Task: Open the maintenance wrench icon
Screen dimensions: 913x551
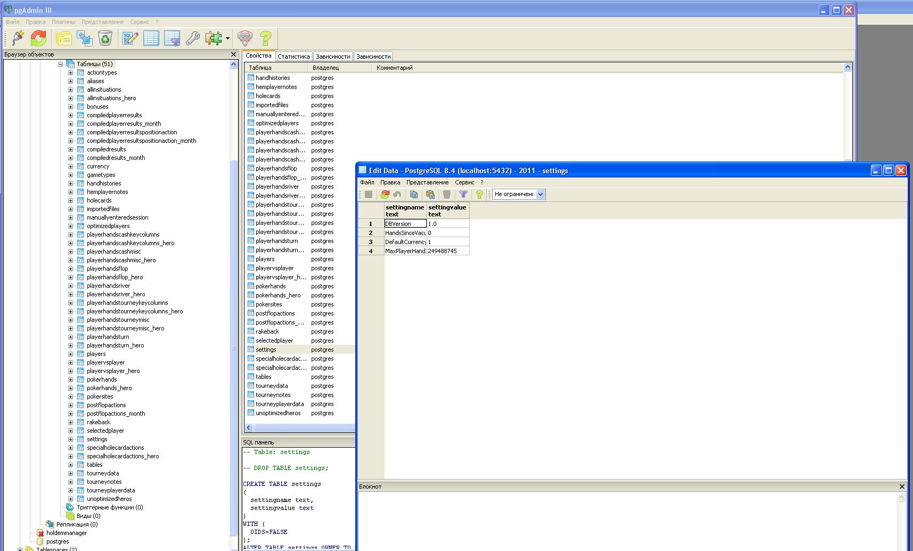Action: tap(192, 38)
